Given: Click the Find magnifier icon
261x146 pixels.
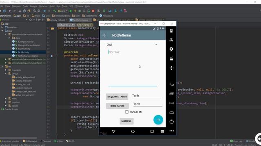Looking at the screenshot, I should tap(34, 11).
